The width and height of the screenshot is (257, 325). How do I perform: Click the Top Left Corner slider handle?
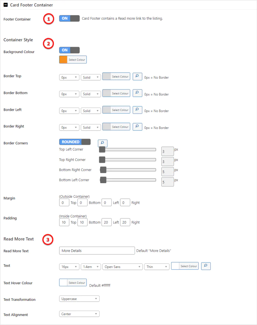coord(102,149)
